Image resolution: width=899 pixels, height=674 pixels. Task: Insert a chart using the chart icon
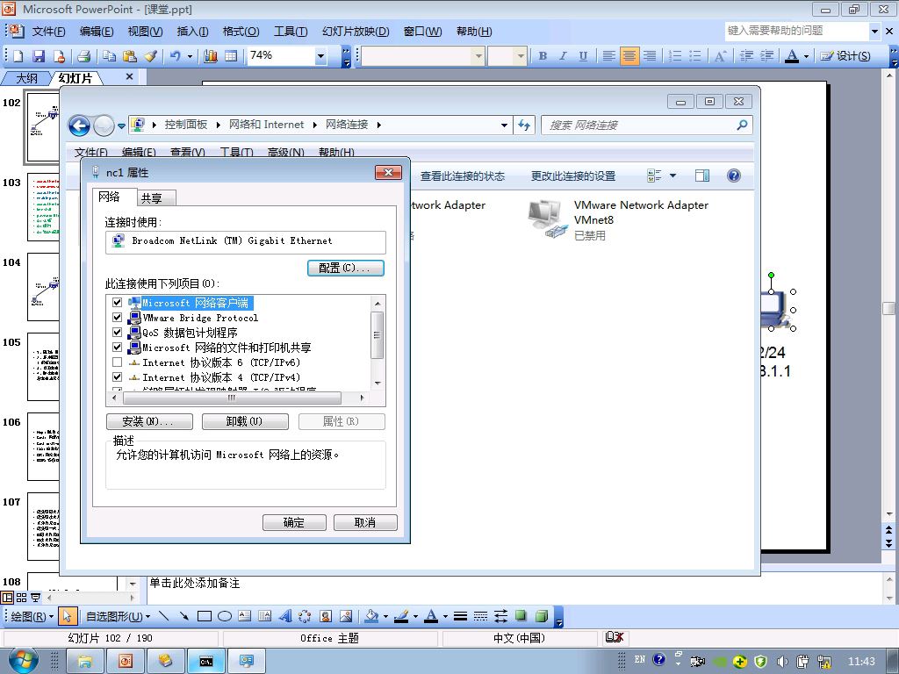[x=211, y=55]
